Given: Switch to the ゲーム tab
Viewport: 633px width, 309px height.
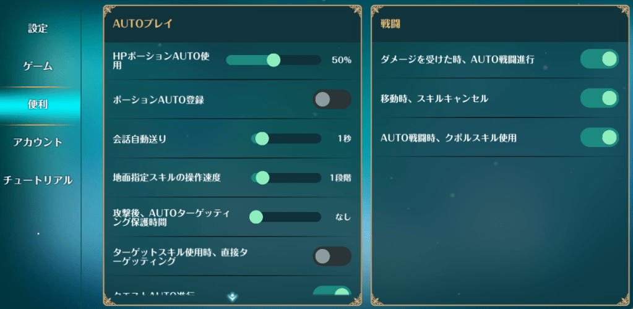Looking at the screenshot, I should point(38,66).
